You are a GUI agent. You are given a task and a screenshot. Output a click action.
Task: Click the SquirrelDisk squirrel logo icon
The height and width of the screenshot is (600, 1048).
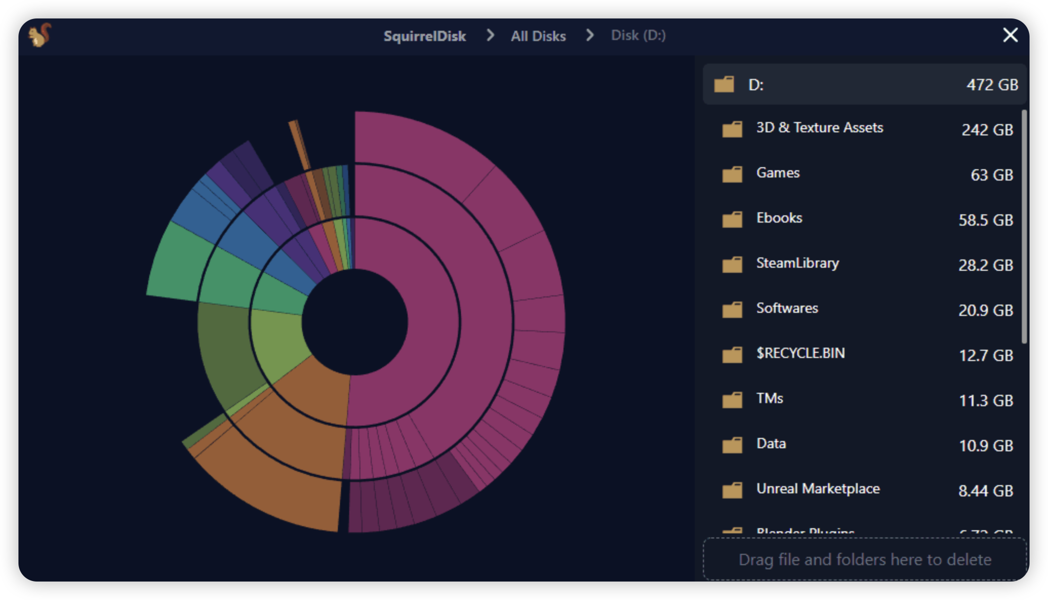[x=39, y=35]
